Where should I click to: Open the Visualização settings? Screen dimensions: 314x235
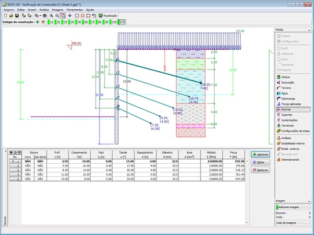click(108, 16)
